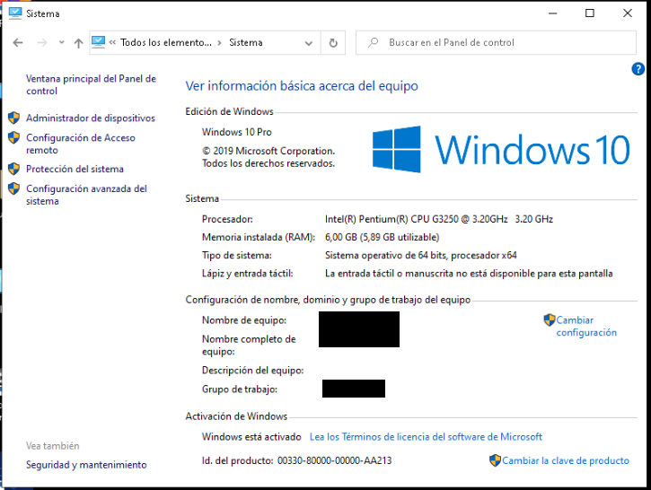Screen dimensions: 651x490
Task: Minimize the Sistema window
Action: pos(552,13)
